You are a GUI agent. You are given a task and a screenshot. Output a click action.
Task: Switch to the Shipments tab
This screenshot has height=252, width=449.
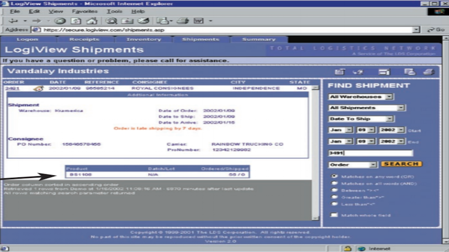tap(200, 39)
